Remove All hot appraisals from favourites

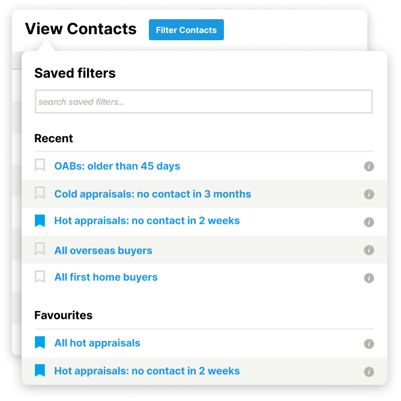click(x=40, y=342)
